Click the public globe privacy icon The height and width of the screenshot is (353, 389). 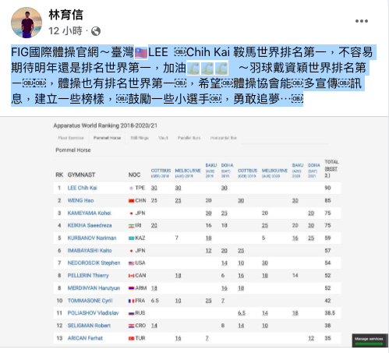96,31
